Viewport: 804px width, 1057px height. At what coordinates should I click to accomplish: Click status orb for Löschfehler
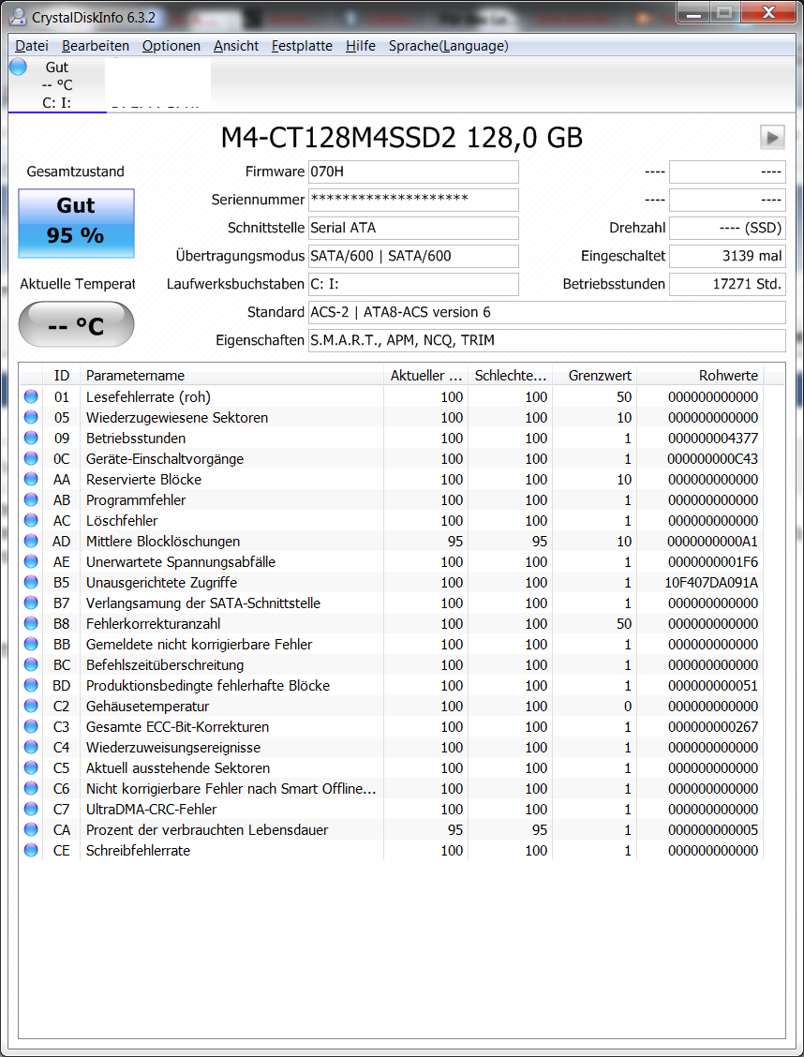[x=30, y=520]
